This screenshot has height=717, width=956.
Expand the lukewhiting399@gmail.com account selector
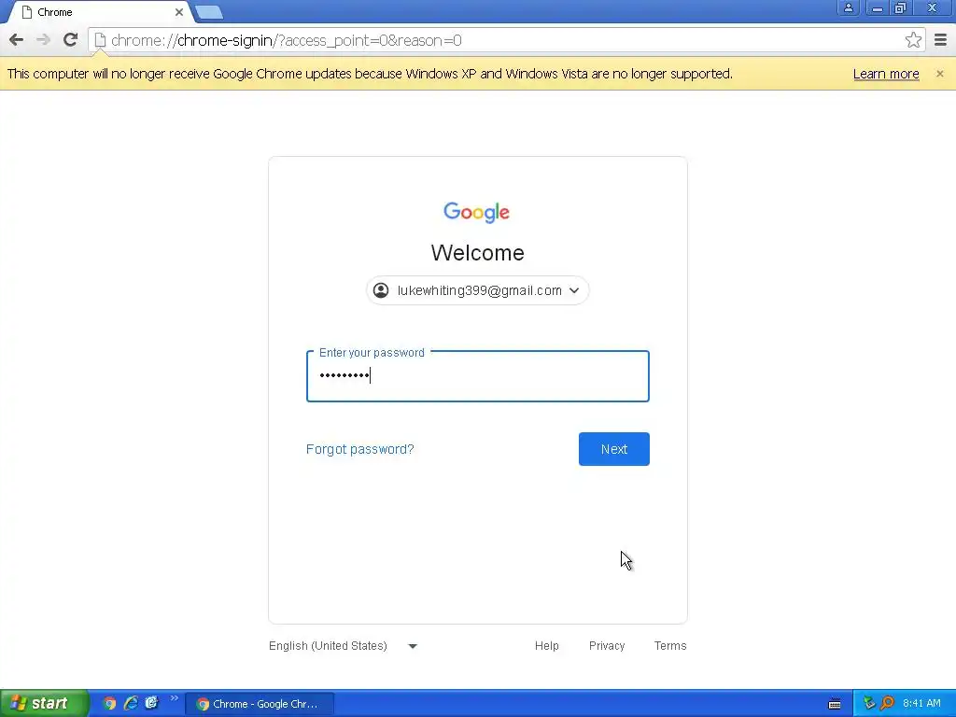477,291
